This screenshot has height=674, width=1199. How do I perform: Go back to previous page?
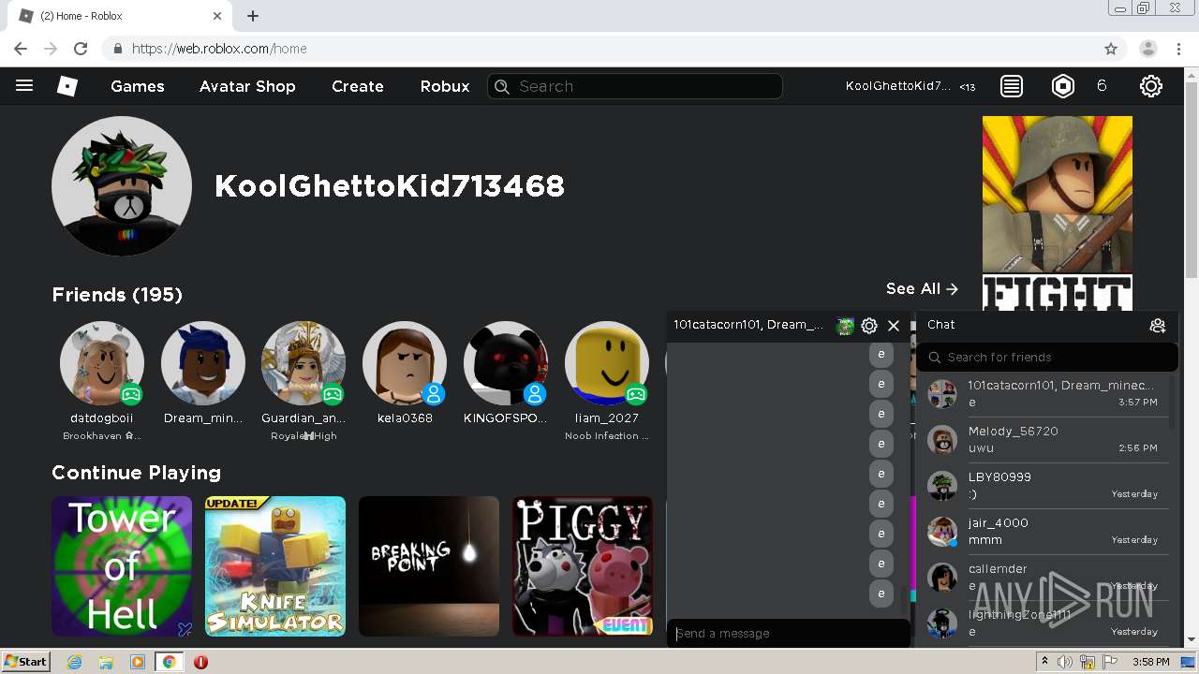point(21,49)
